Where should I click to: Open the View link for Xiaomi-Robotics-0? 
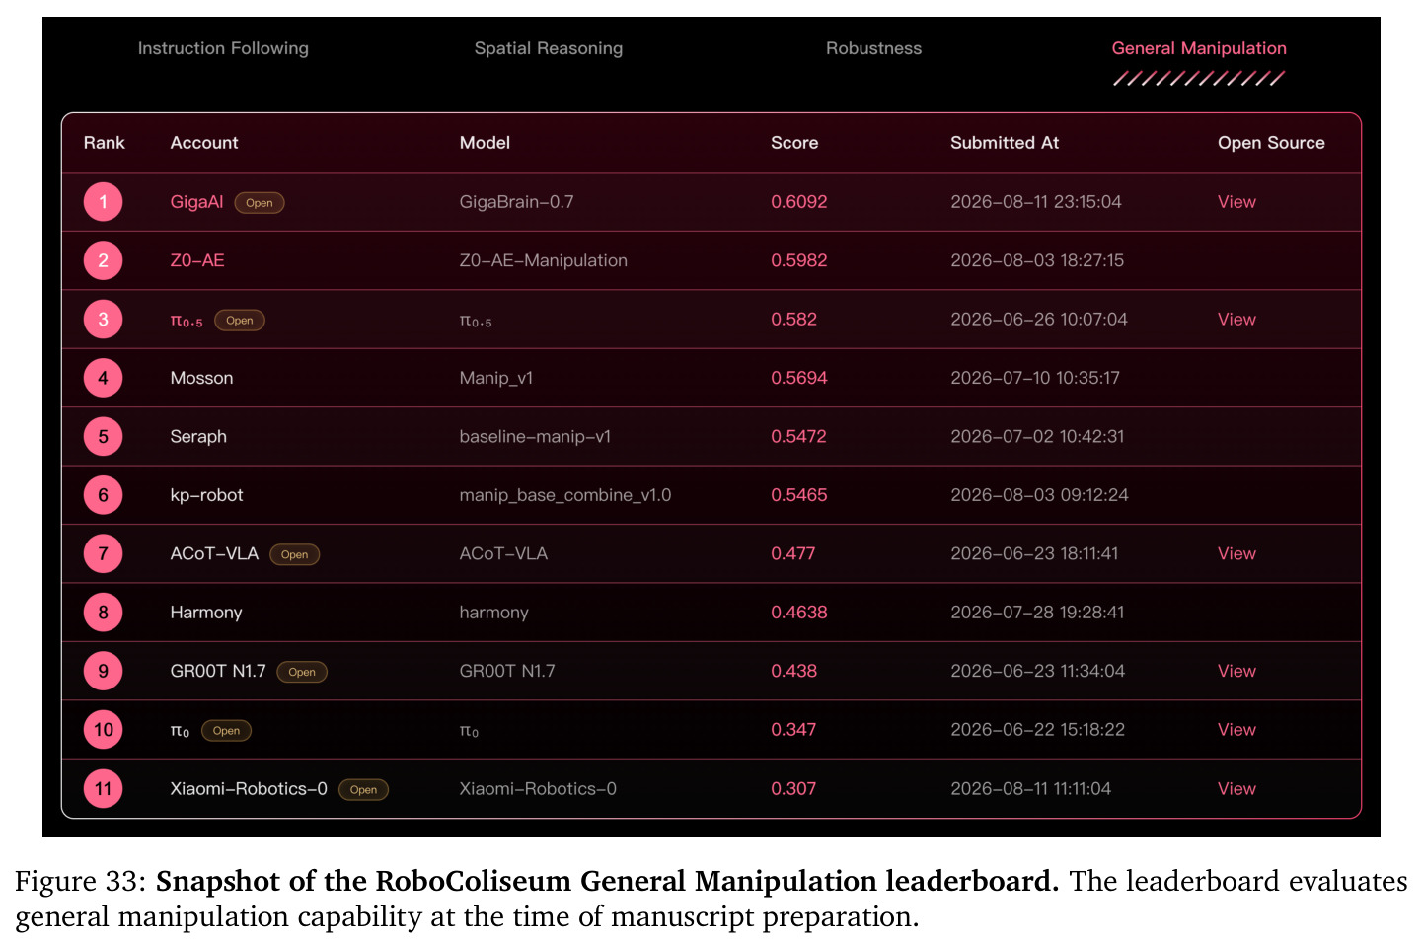click(1236, 789)
